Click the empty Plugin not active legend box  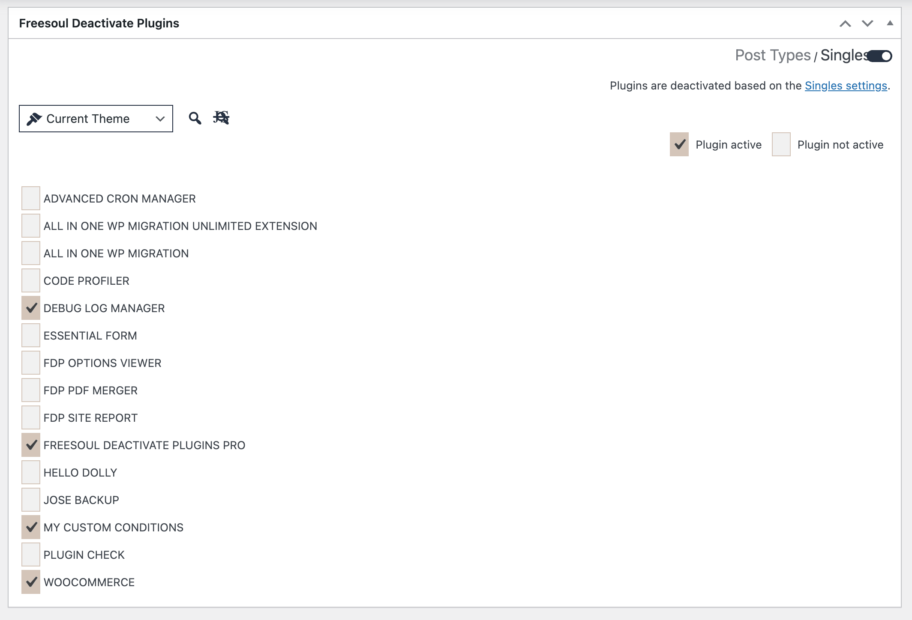coord(781,144)
